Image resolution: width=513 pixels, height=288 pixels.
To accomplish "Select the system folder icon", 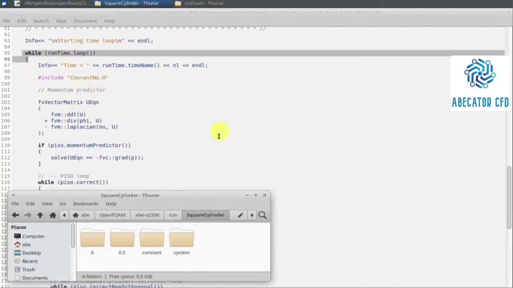I will pyautogui.click(x=181, y=239).
